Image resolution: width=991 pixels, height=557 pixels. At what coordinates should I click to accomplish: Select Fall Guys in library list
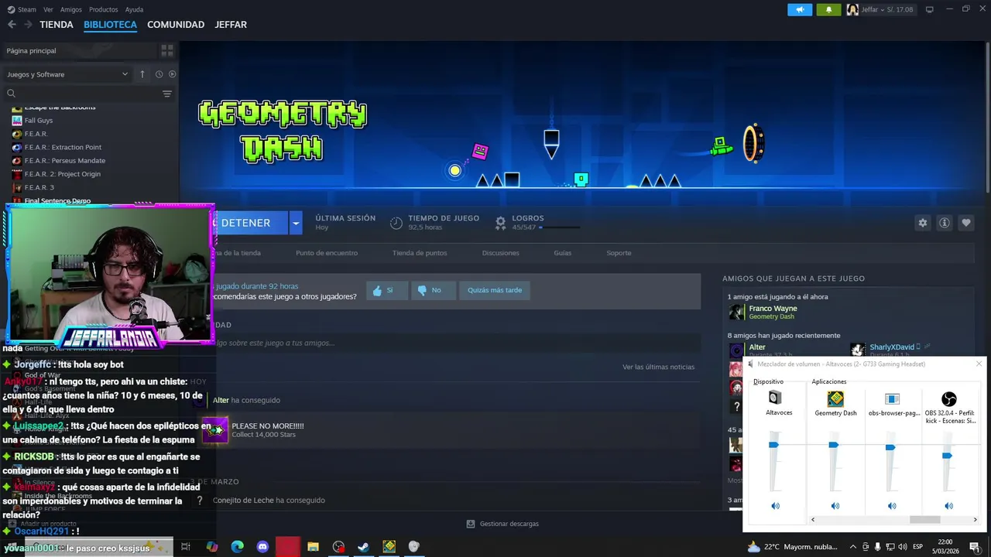pos(39,121)
